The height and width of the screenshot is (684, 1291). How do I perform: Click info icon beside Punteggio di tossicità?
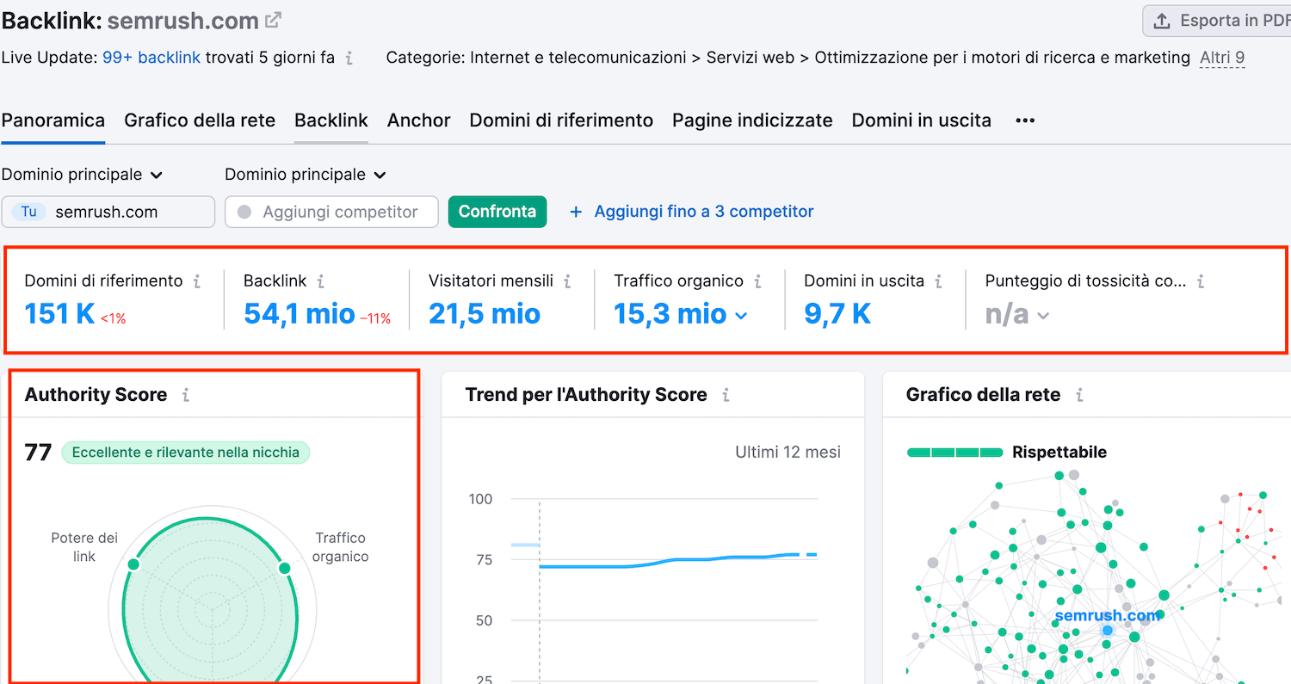point(1201,280)
